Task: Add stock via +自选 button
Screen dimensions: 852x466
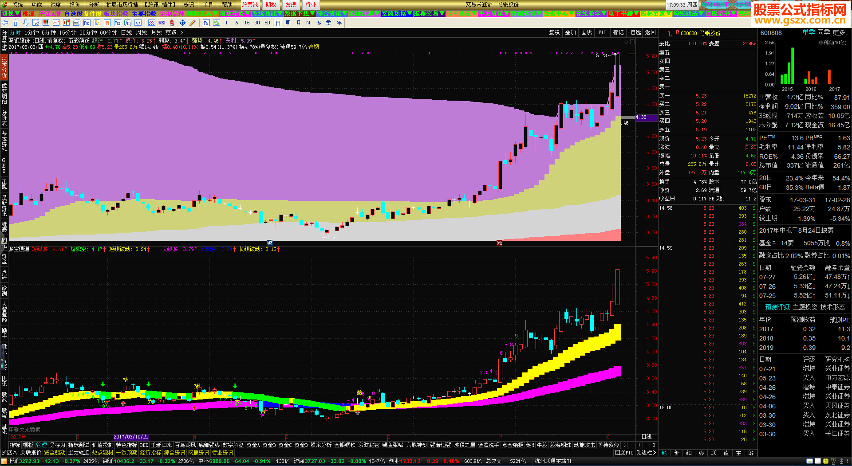Action: [x=634, y=32]
